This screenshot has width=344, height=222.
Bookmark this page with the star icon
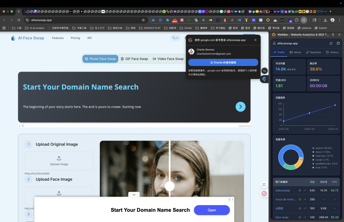click(143, 20)
